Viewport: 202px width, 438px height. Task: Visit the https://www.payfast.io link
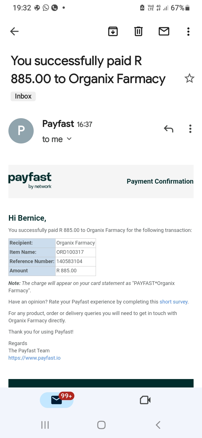[x=35, y=358]
